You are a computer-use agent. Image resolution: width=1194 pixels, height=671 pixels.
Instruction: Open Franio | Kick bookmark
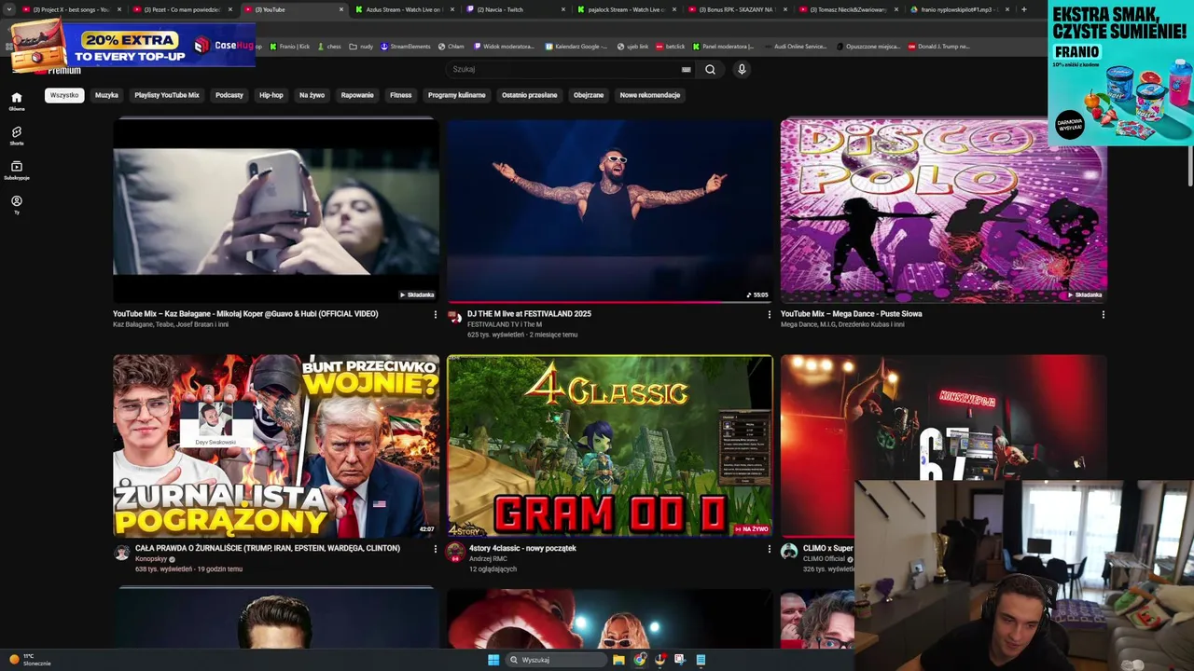point(290,47)
